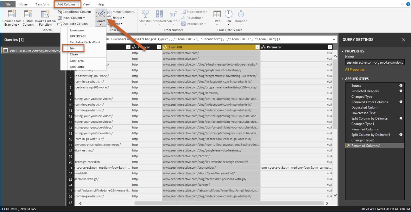411x212 pixels.
Task: Open Clean URL column filter dropdown
Action: click(257, 47)
